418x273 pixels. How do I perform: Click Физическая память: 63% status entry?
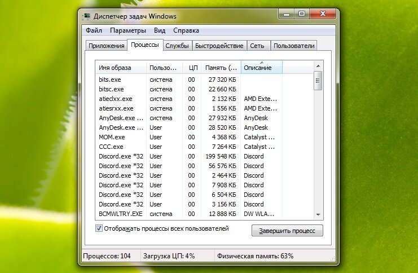point(255,256)
